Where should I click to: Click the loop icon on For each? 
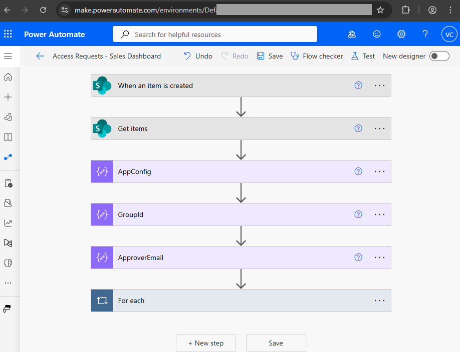[x=102, y=301]
